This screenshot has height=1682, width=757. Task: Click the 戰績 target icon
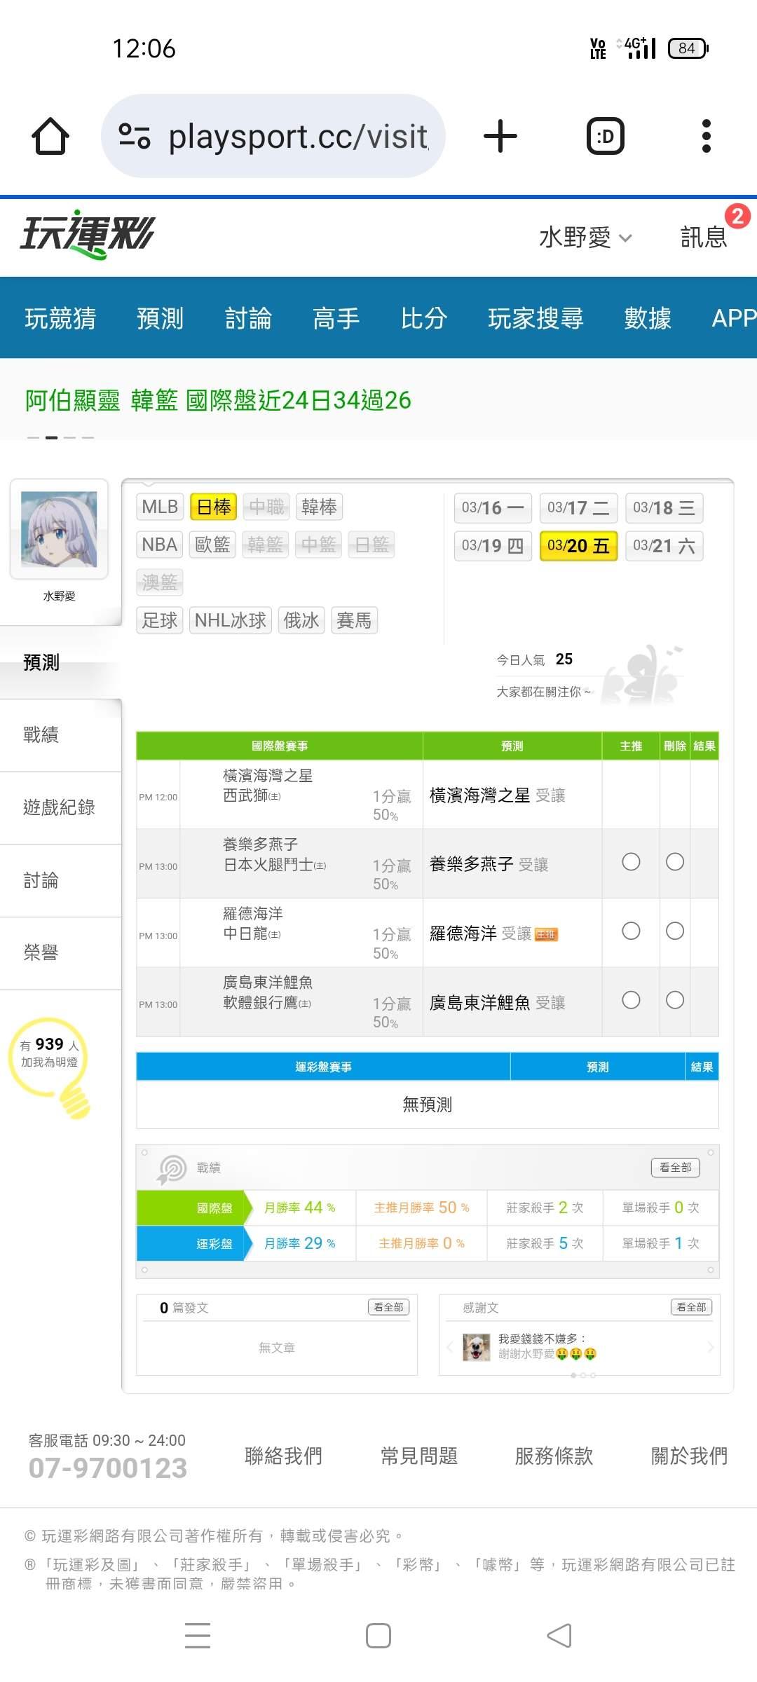[x=172, y=1170]
